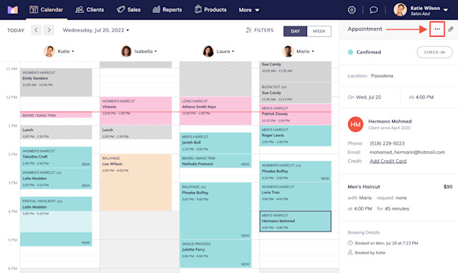
Task: Select Lou Wilson's orange balayage appointment
Action: point(136,182)
